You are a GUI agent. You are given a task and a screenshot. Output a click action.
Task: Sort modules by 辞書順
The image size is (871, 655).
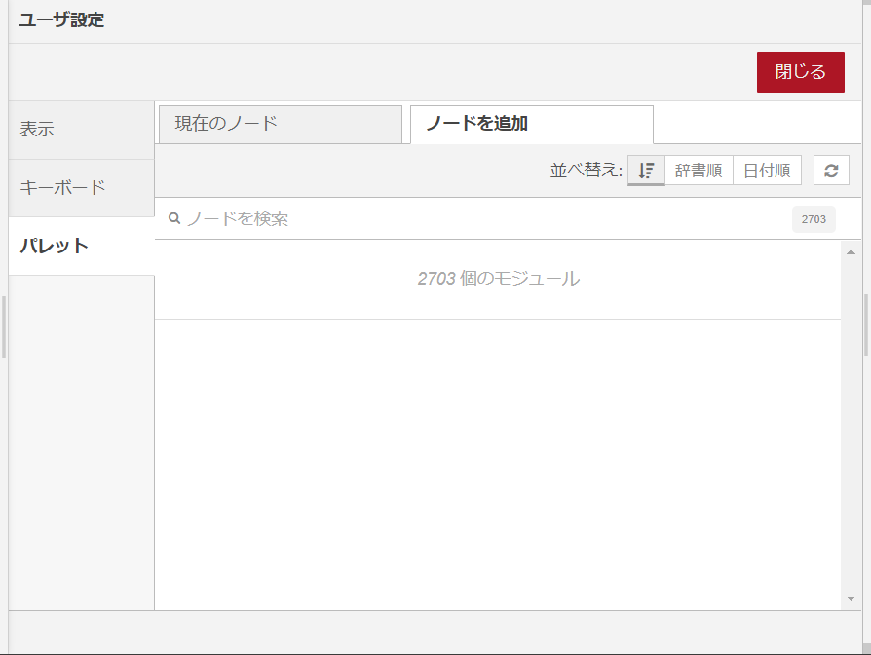click(699, 170)
